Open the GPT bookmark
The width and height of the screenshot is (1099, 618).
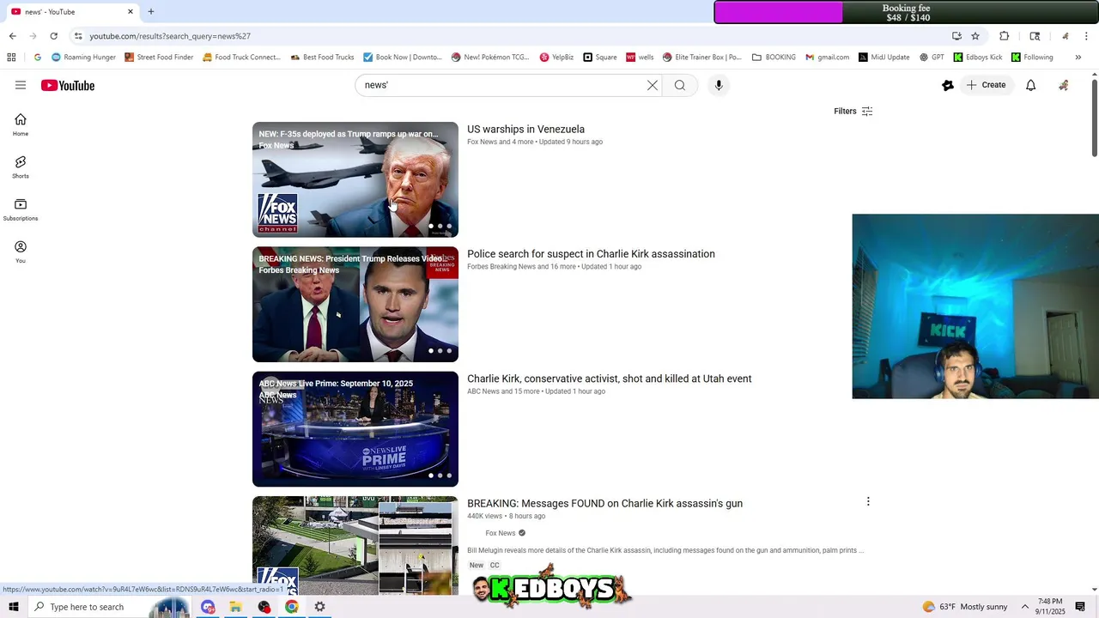pyautogui.click(x=932, y=58)
